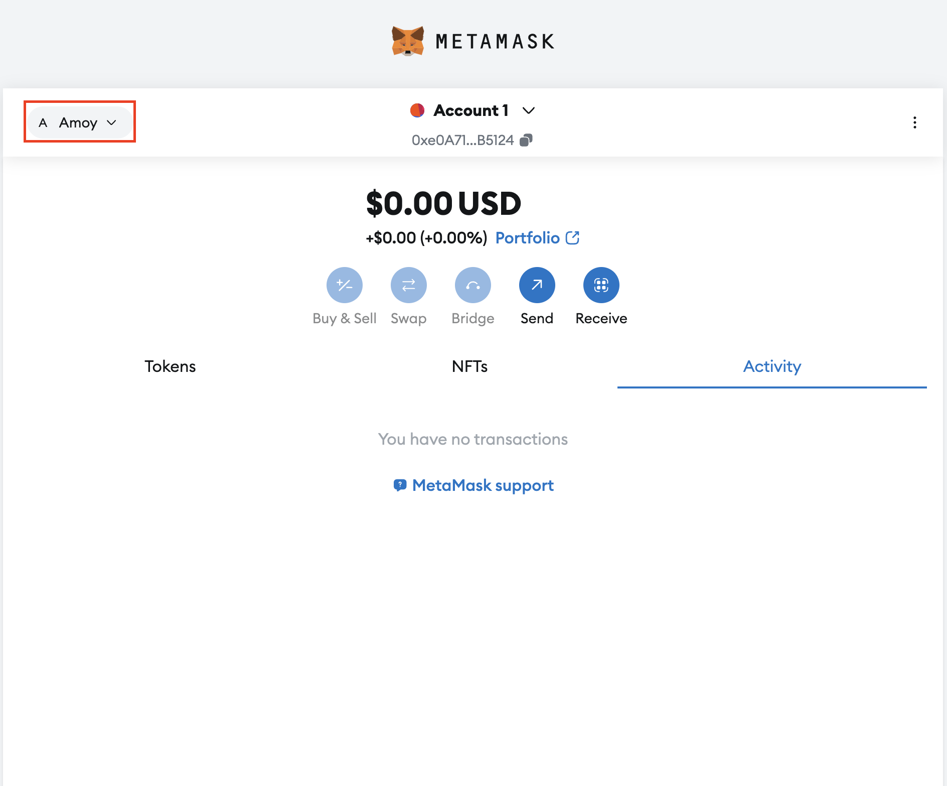
Task: Open the Portfolio link
Action: pyautogui.click(x=537, y=238)
